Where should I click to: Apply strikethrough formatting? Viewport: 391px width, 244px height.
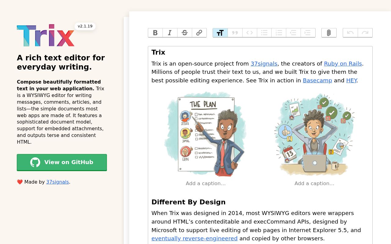click(x=185, y=33)
